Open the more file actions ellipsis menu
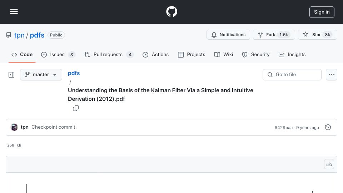 (x=332, y=75)
